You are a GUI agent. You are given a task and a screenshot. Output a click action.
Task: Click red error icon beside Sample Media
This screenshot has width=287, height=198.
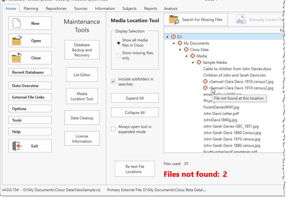point(199,63)
